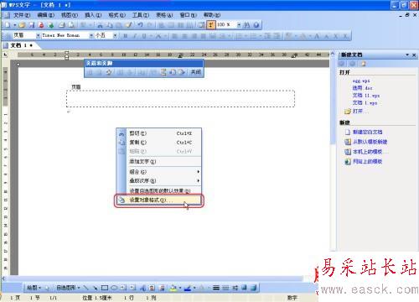Click the 数字 indicator in the status bar
419x302 pixels.
point(292,298)
